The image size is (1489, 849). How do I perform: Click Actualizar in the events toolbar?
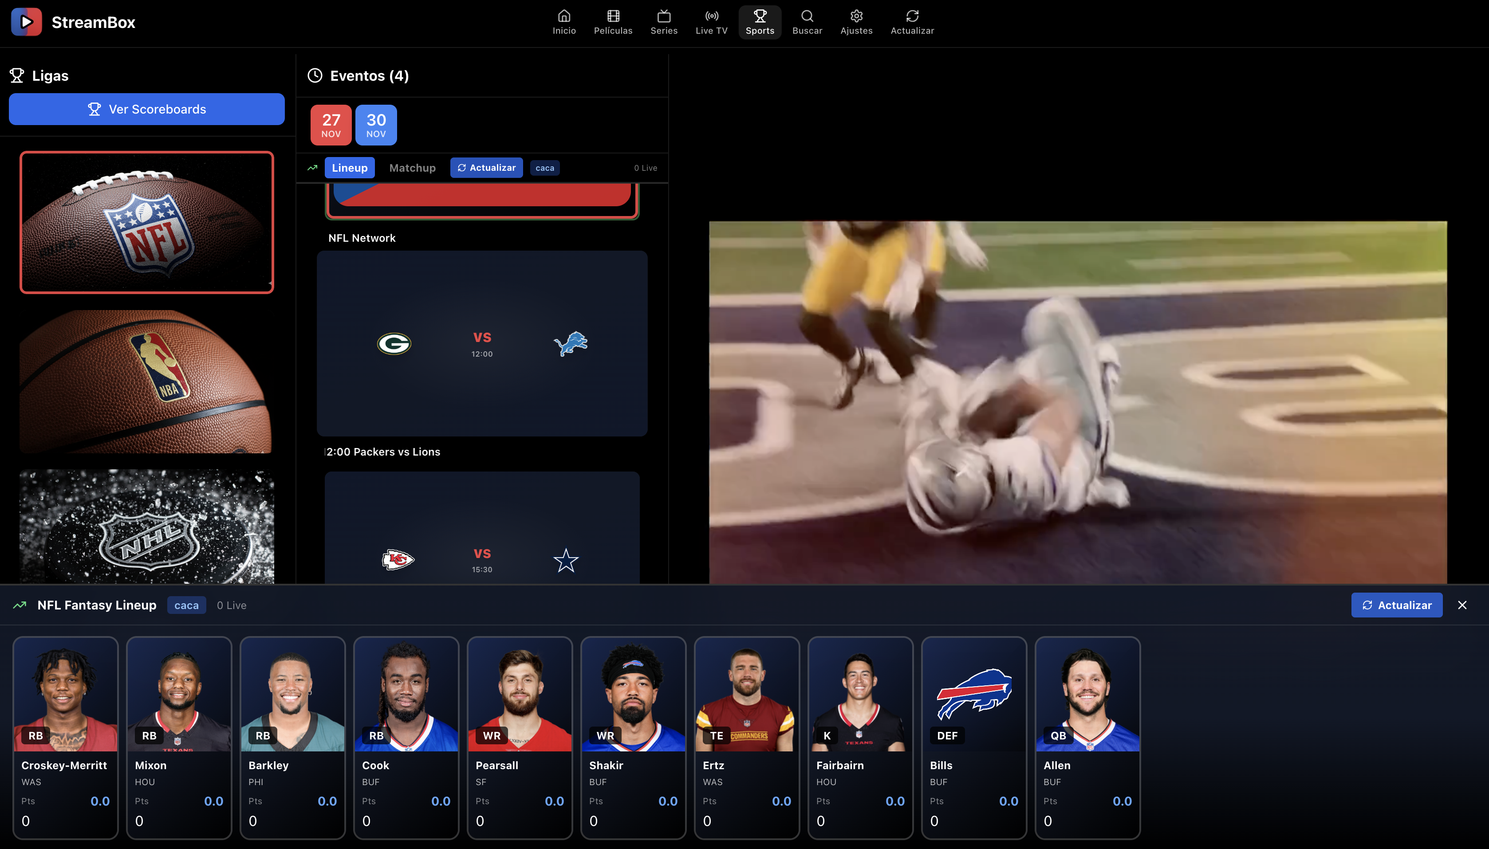coord(486,168)
